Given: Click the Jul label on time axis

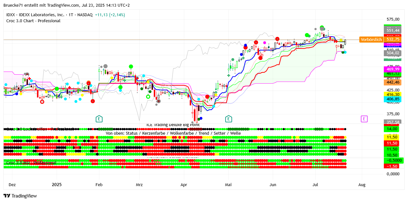Looking at the screenshot, I should click(x=316, y=185).
